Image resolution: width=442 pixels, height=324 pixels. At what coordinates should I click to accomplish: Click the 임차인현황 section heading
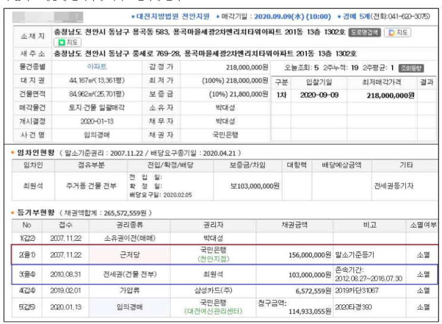pos(36,153)
